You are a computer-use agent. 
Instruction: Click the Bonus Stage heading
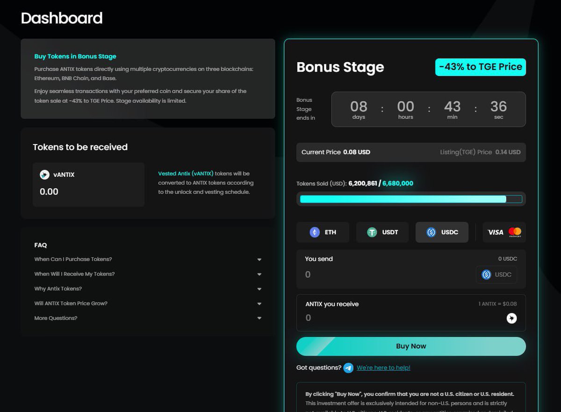[340, 67]
